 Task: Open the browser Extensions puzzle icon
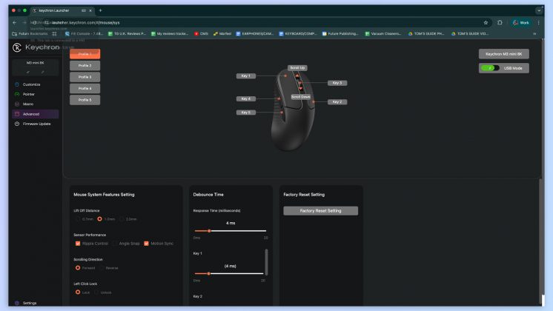point(500,22)
